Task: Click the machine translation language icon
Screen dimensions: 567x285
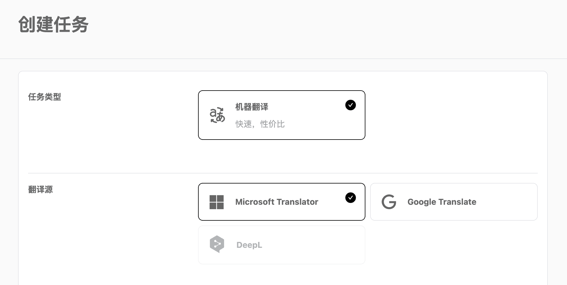Action: 217,115
